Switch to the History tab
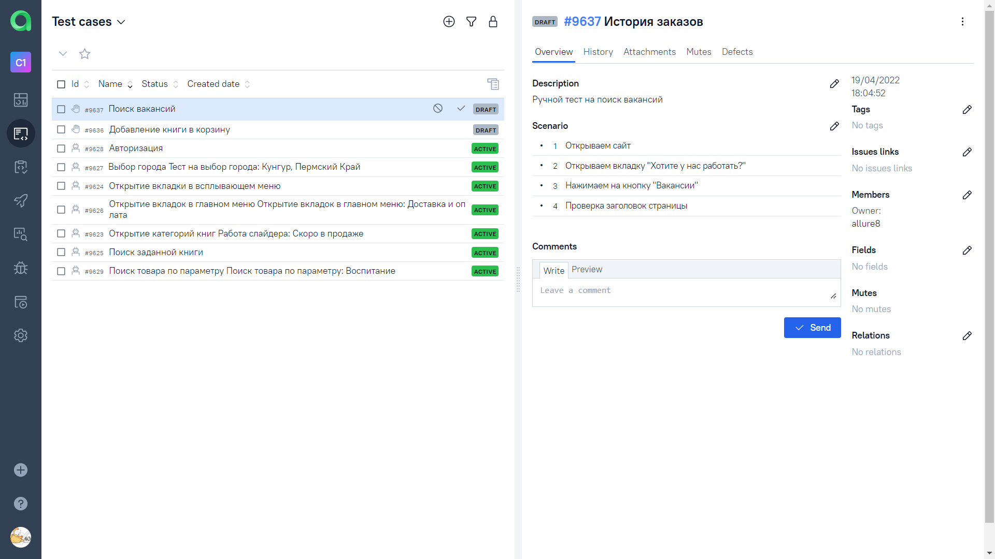Image resolution: width=995 pixels, height=559 pixels. 598,52
